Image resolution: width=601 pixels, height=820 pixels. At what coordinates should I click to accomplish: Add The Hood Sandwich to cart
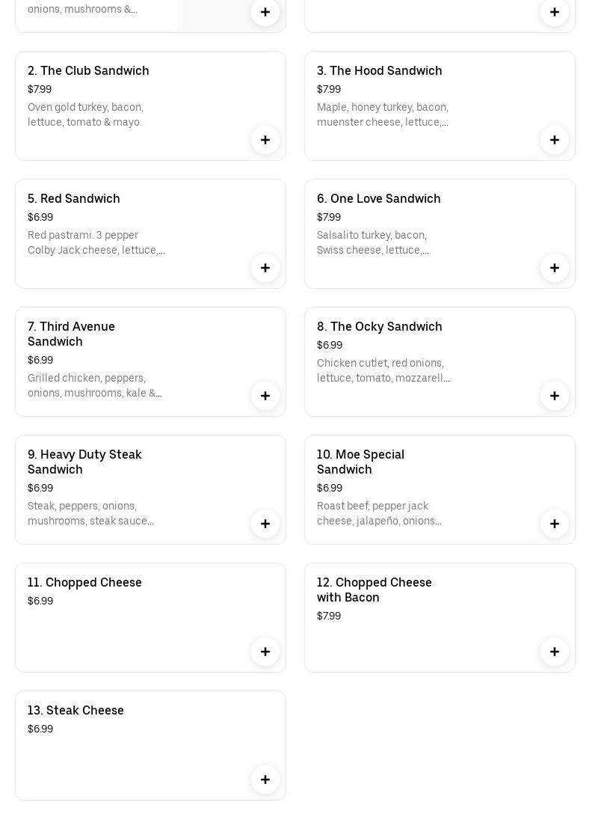point(555,140)
